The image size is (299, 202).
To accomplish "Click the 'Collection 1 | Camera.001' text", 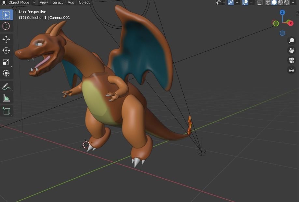I will pyautogui.click(x=49, y=18).
